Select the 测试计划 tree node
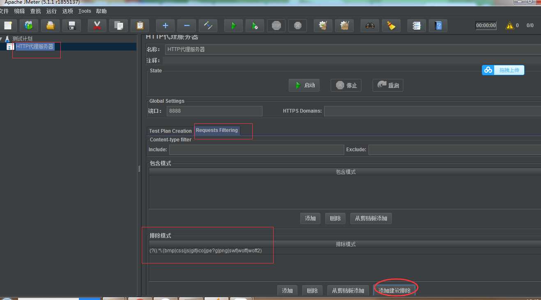The width and height of the screenshot is (541, 300). 22,39
